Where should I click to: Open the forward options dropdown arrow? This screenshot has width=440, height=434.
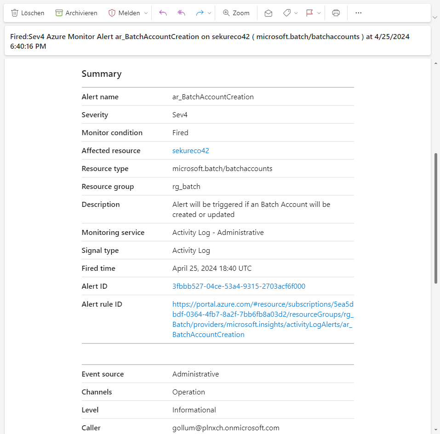pos(210,13)
